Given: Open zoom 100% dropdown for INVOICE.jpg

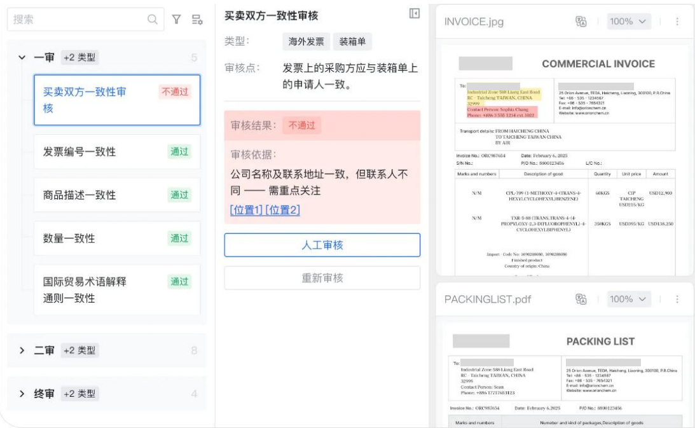Looking at the screenshot, I should 628,21.
